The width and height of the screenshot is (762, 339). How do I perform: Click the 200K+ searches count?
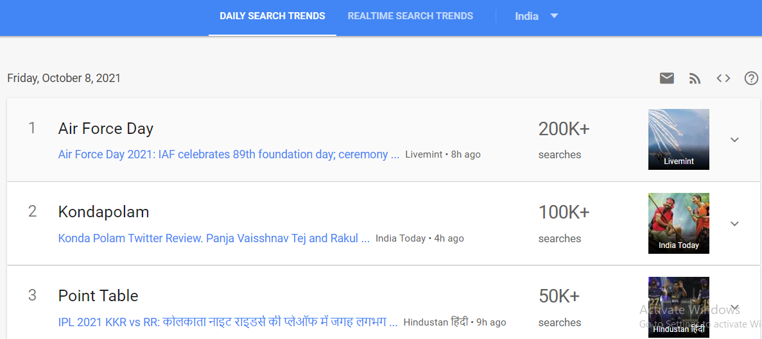[x=564, y=129]
